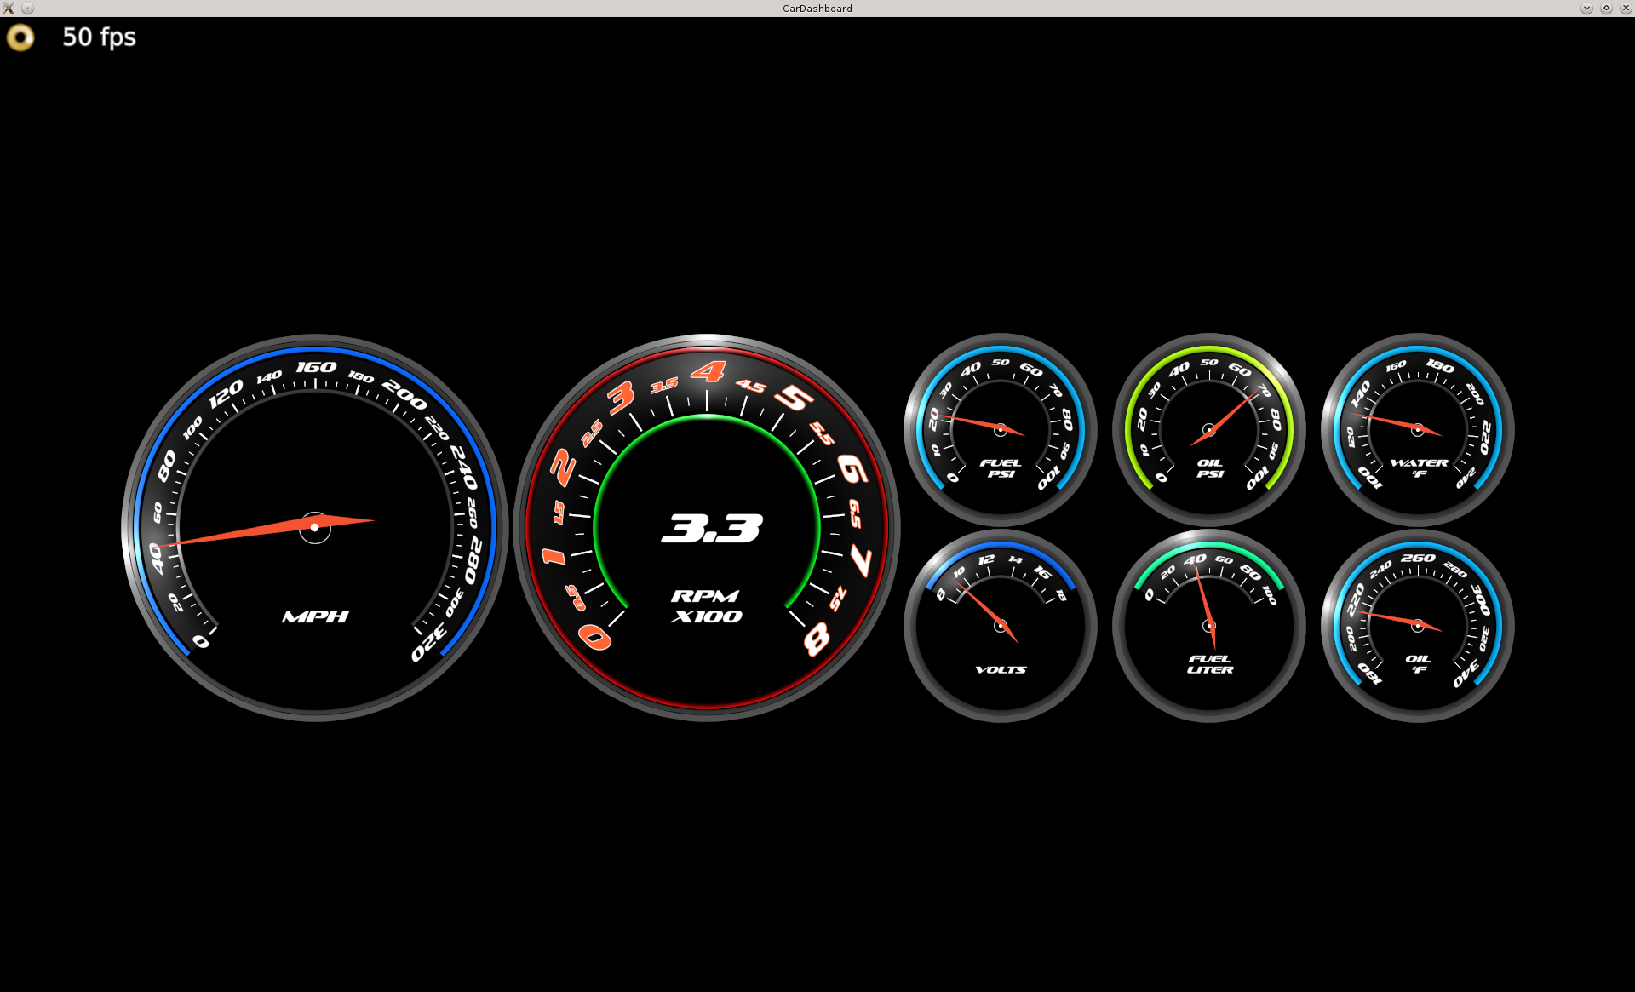Select the OIL PSI gauge

click(x=1209, y=430)
